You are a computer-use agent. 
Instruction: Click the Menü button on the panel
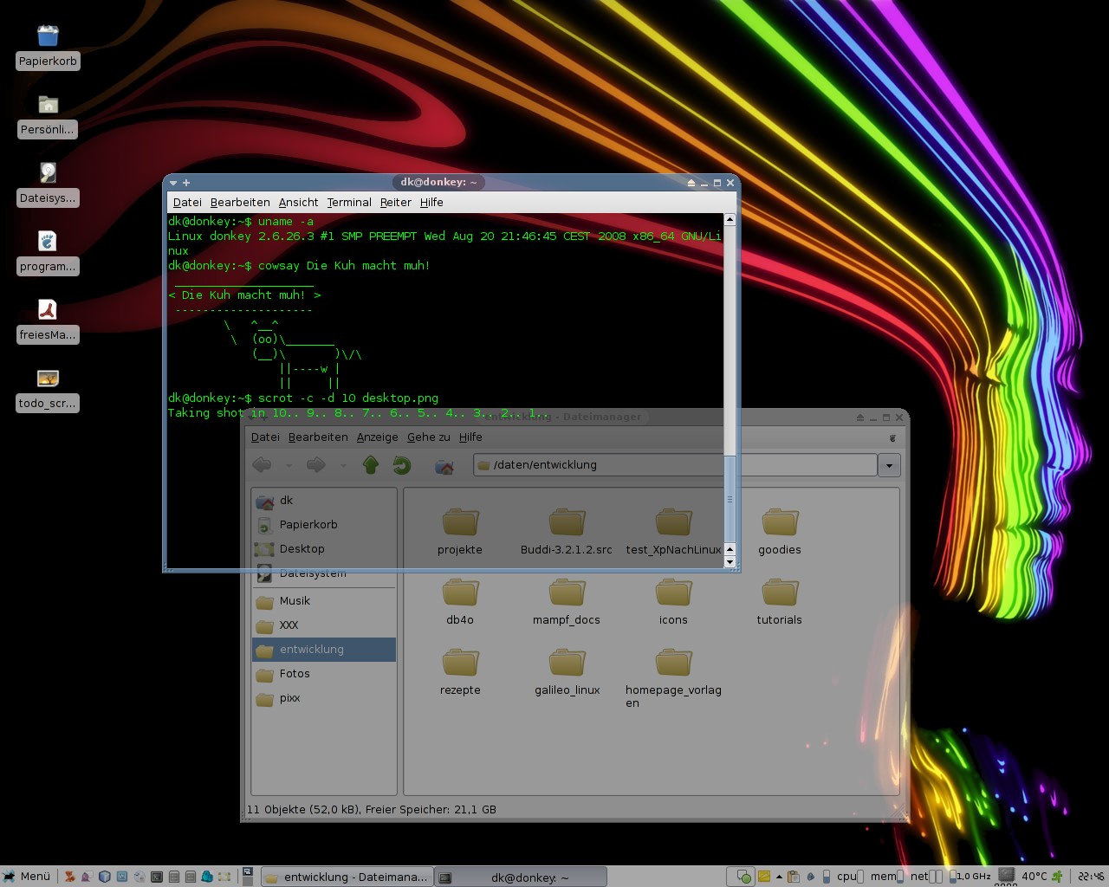(x=27, y=877)
